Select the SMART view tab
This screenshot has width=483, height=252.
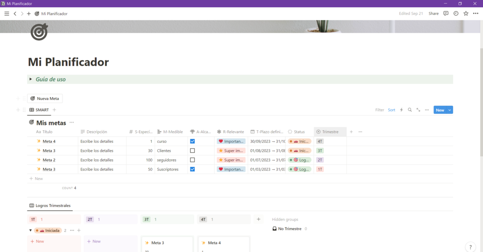pos(39,110)
